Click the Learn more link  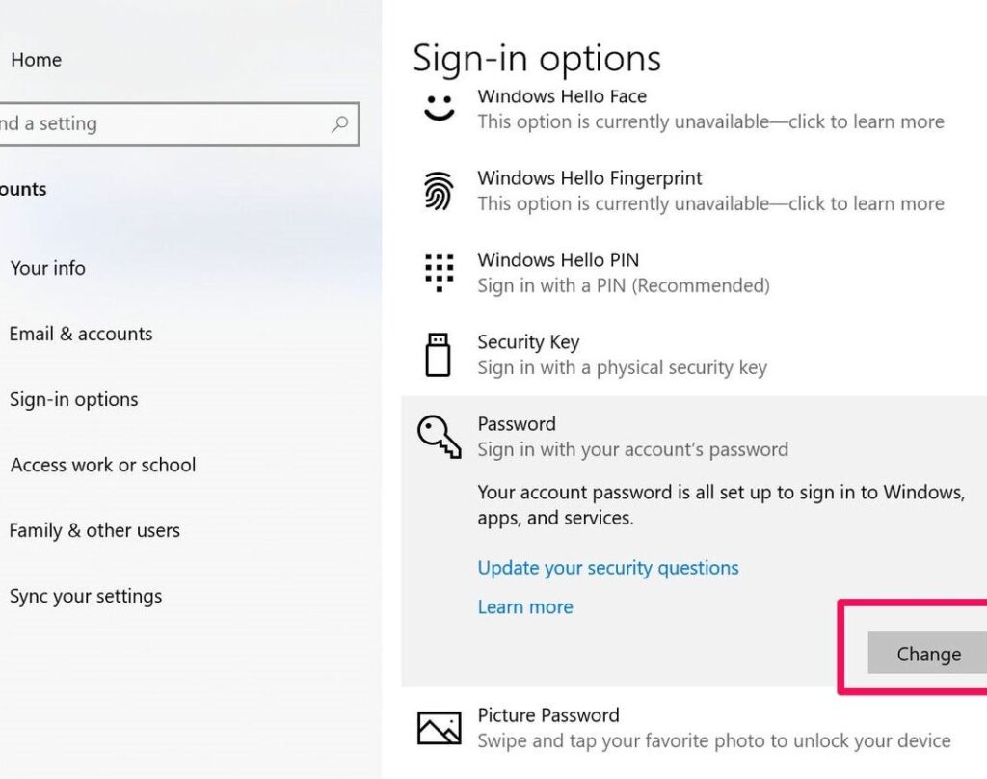(525, 606)
